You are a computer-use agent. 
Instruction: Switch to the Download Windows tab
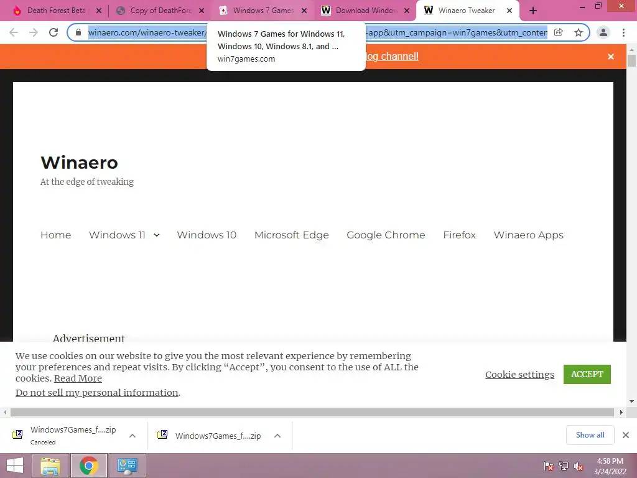click(365, 11)
